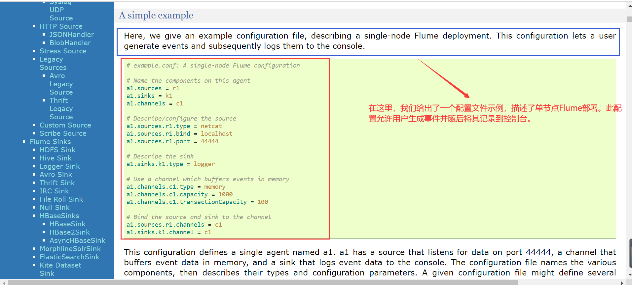
Task: Click the vertical scrollbar up arrow
Action: tap(629, 5)
